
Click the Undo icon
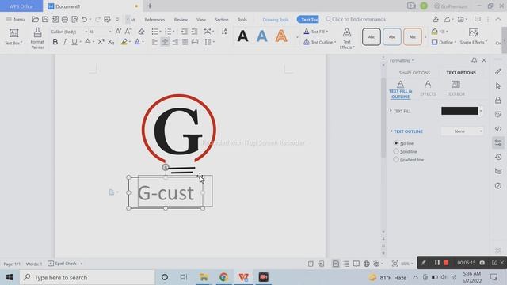[84, 19]
